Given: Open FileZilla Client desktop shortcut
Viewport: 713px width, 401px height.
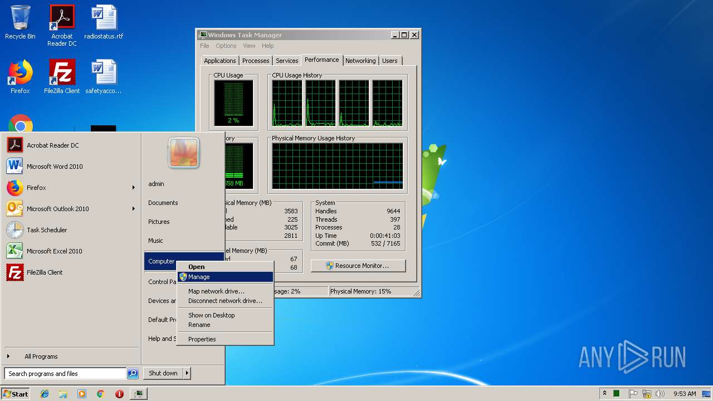Looking at the screenshot, I should click(x=62, y=77).
